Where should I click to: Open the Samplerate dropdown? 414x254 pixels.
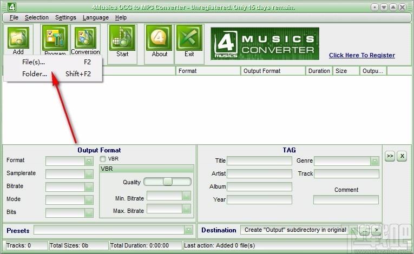pyautogui.click(x=89, y=174)
